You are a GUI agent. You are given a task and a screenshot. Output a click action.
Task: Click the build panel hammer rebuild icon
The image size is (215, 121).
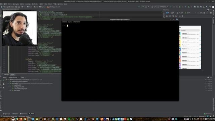coord(4,80)
